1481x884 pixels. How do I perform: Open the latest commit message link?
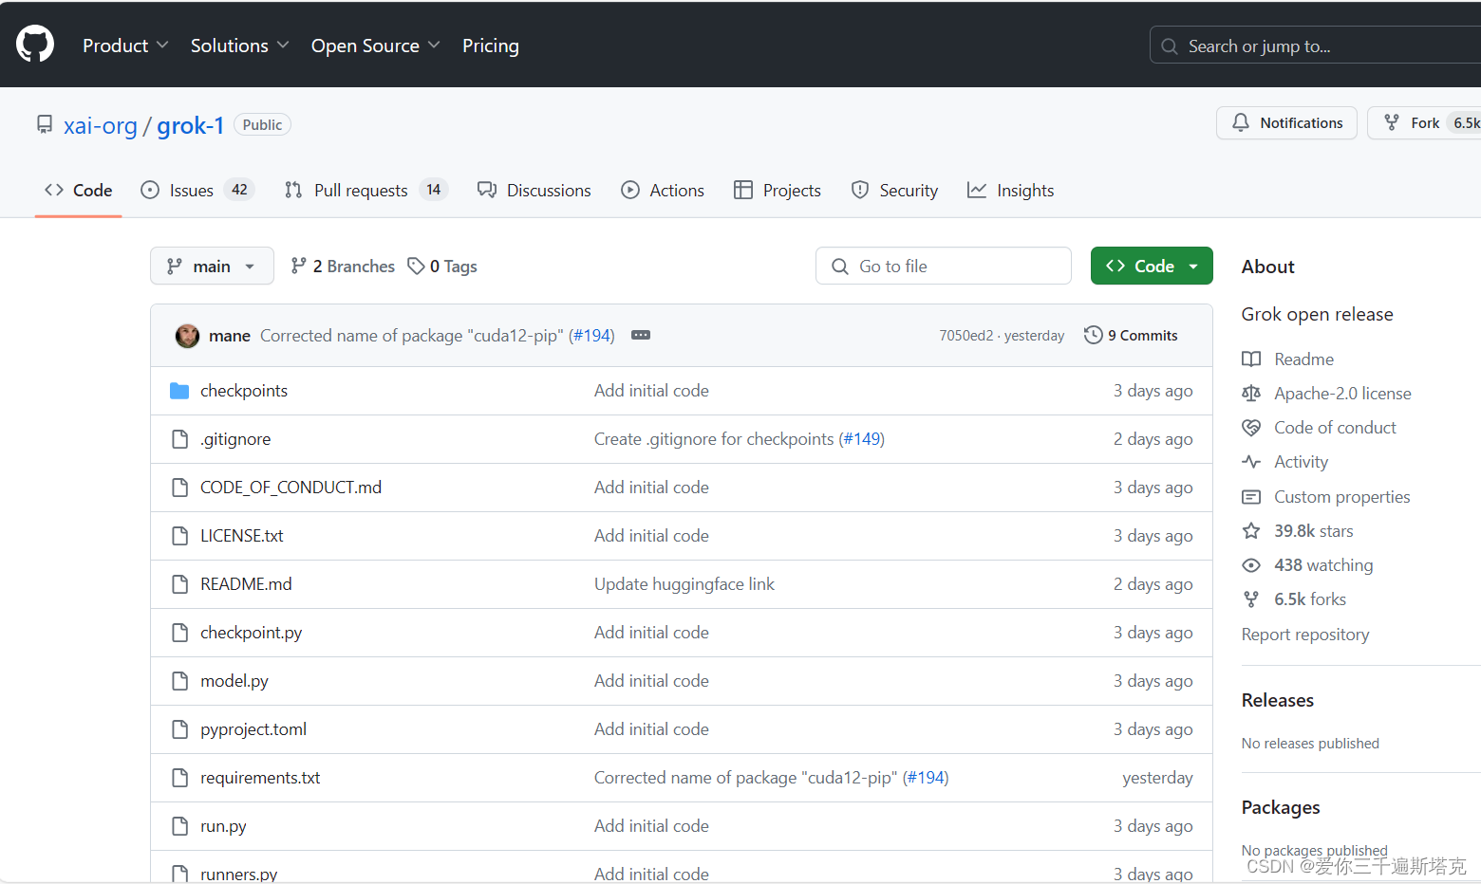(x=412, y=336)
